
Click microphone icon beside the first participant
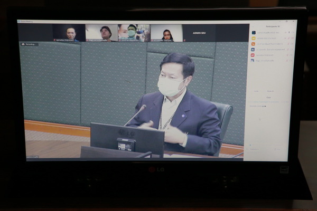tap(288, 32)
